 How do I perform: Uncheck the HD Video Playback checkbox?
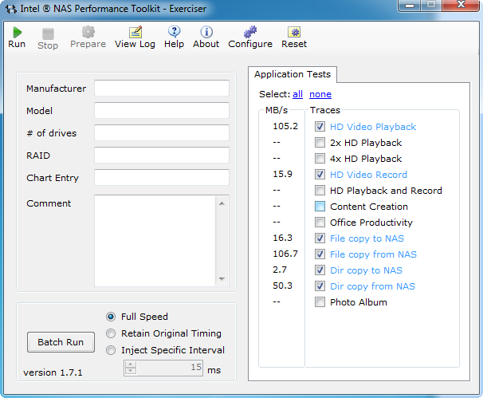coord(320,127)
